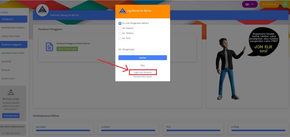Click the Perkhidmatan Pilihan heading
The image size is (290, 137).
tap(46, 116)
